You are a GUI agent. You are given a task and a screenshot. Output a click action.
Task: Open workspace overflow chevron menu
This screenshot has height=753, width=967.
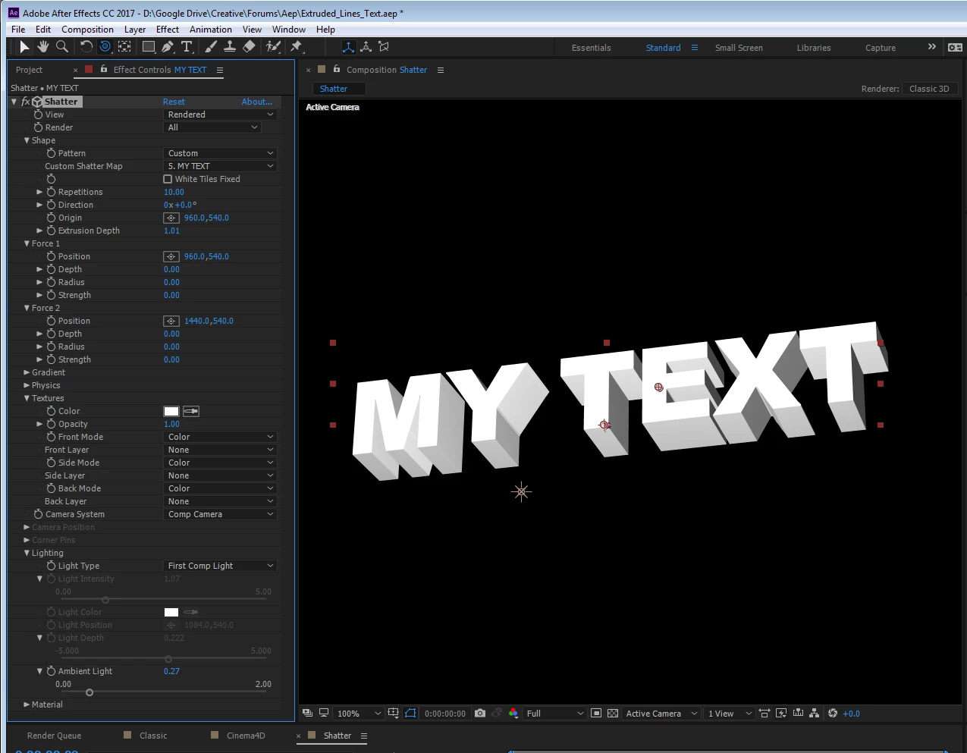(x=932, y=47)
